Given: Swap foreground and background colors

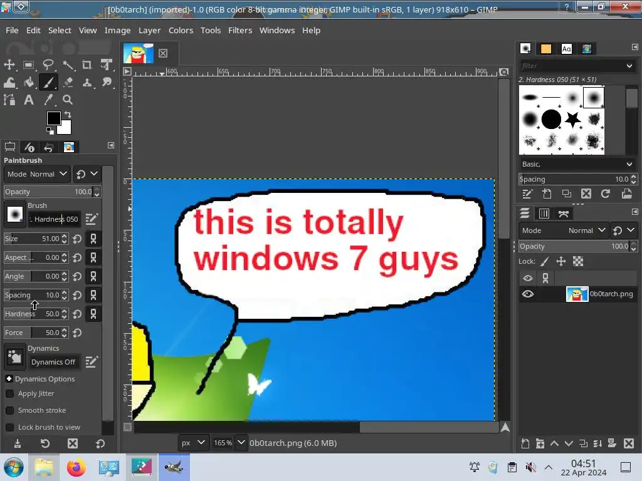Looking at the screenshot, I should 68,115.
